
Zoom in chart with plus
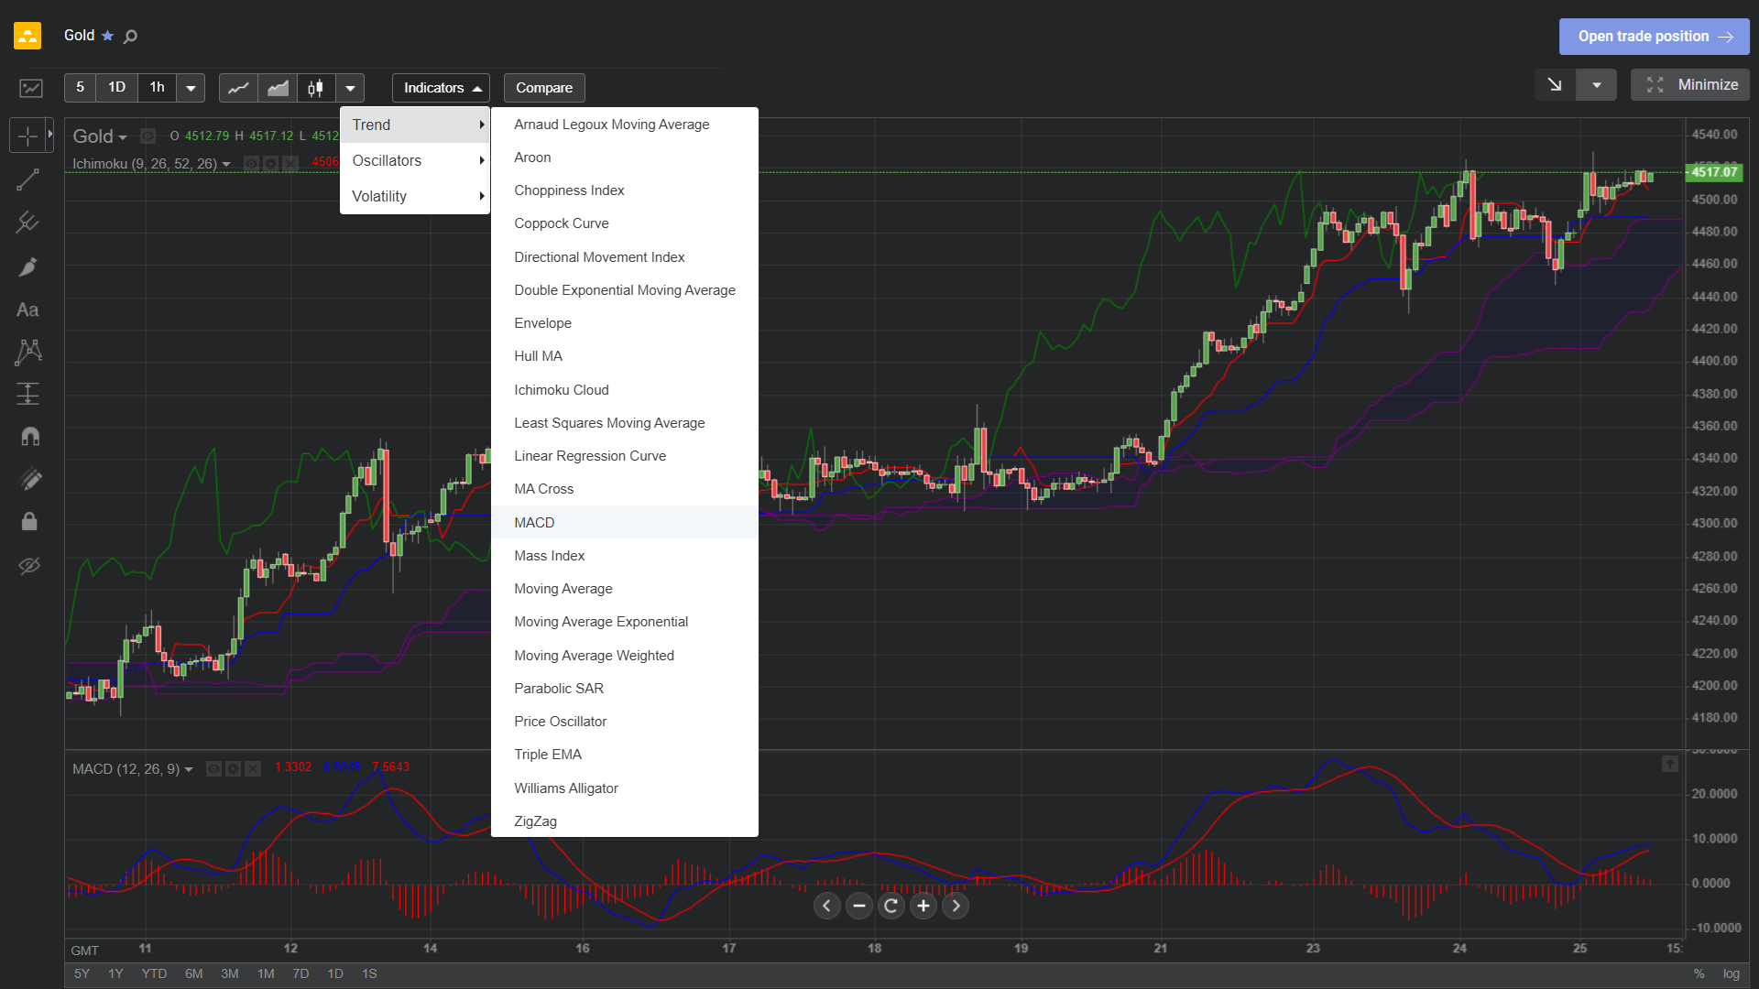click(923, 906)
